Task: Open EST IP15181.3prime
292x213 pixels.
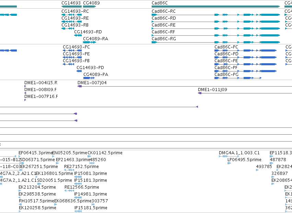Action: pyautogui.click(x=91, y=180)
